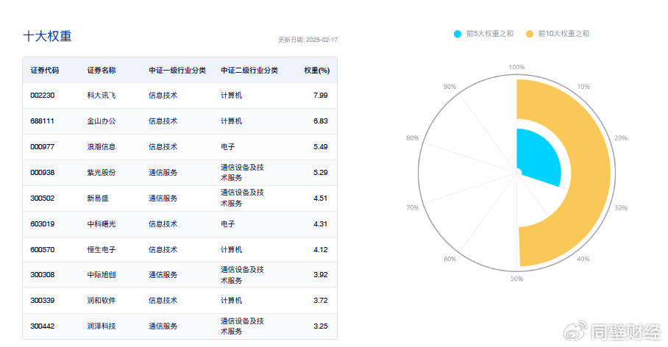Click weight value 4.51
This screenshot has height=347, width=668.
(x=320, y=198)
